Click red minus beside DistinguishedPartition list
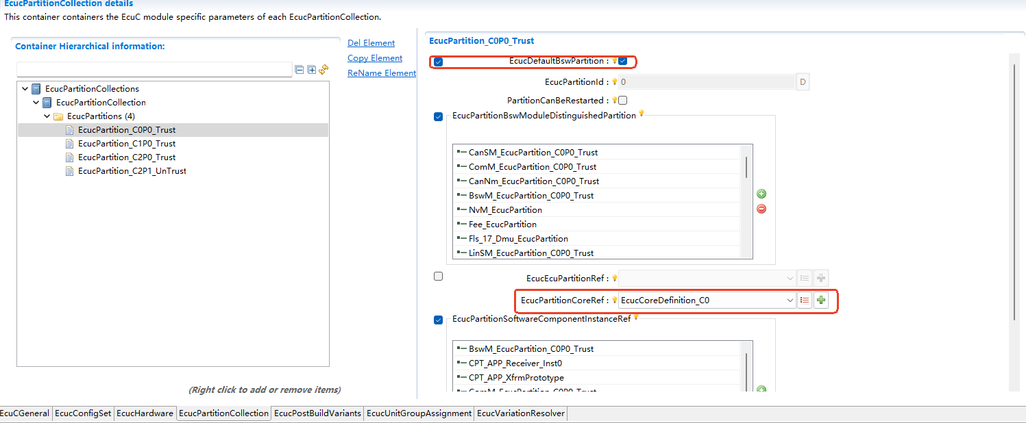 (761, 209)
